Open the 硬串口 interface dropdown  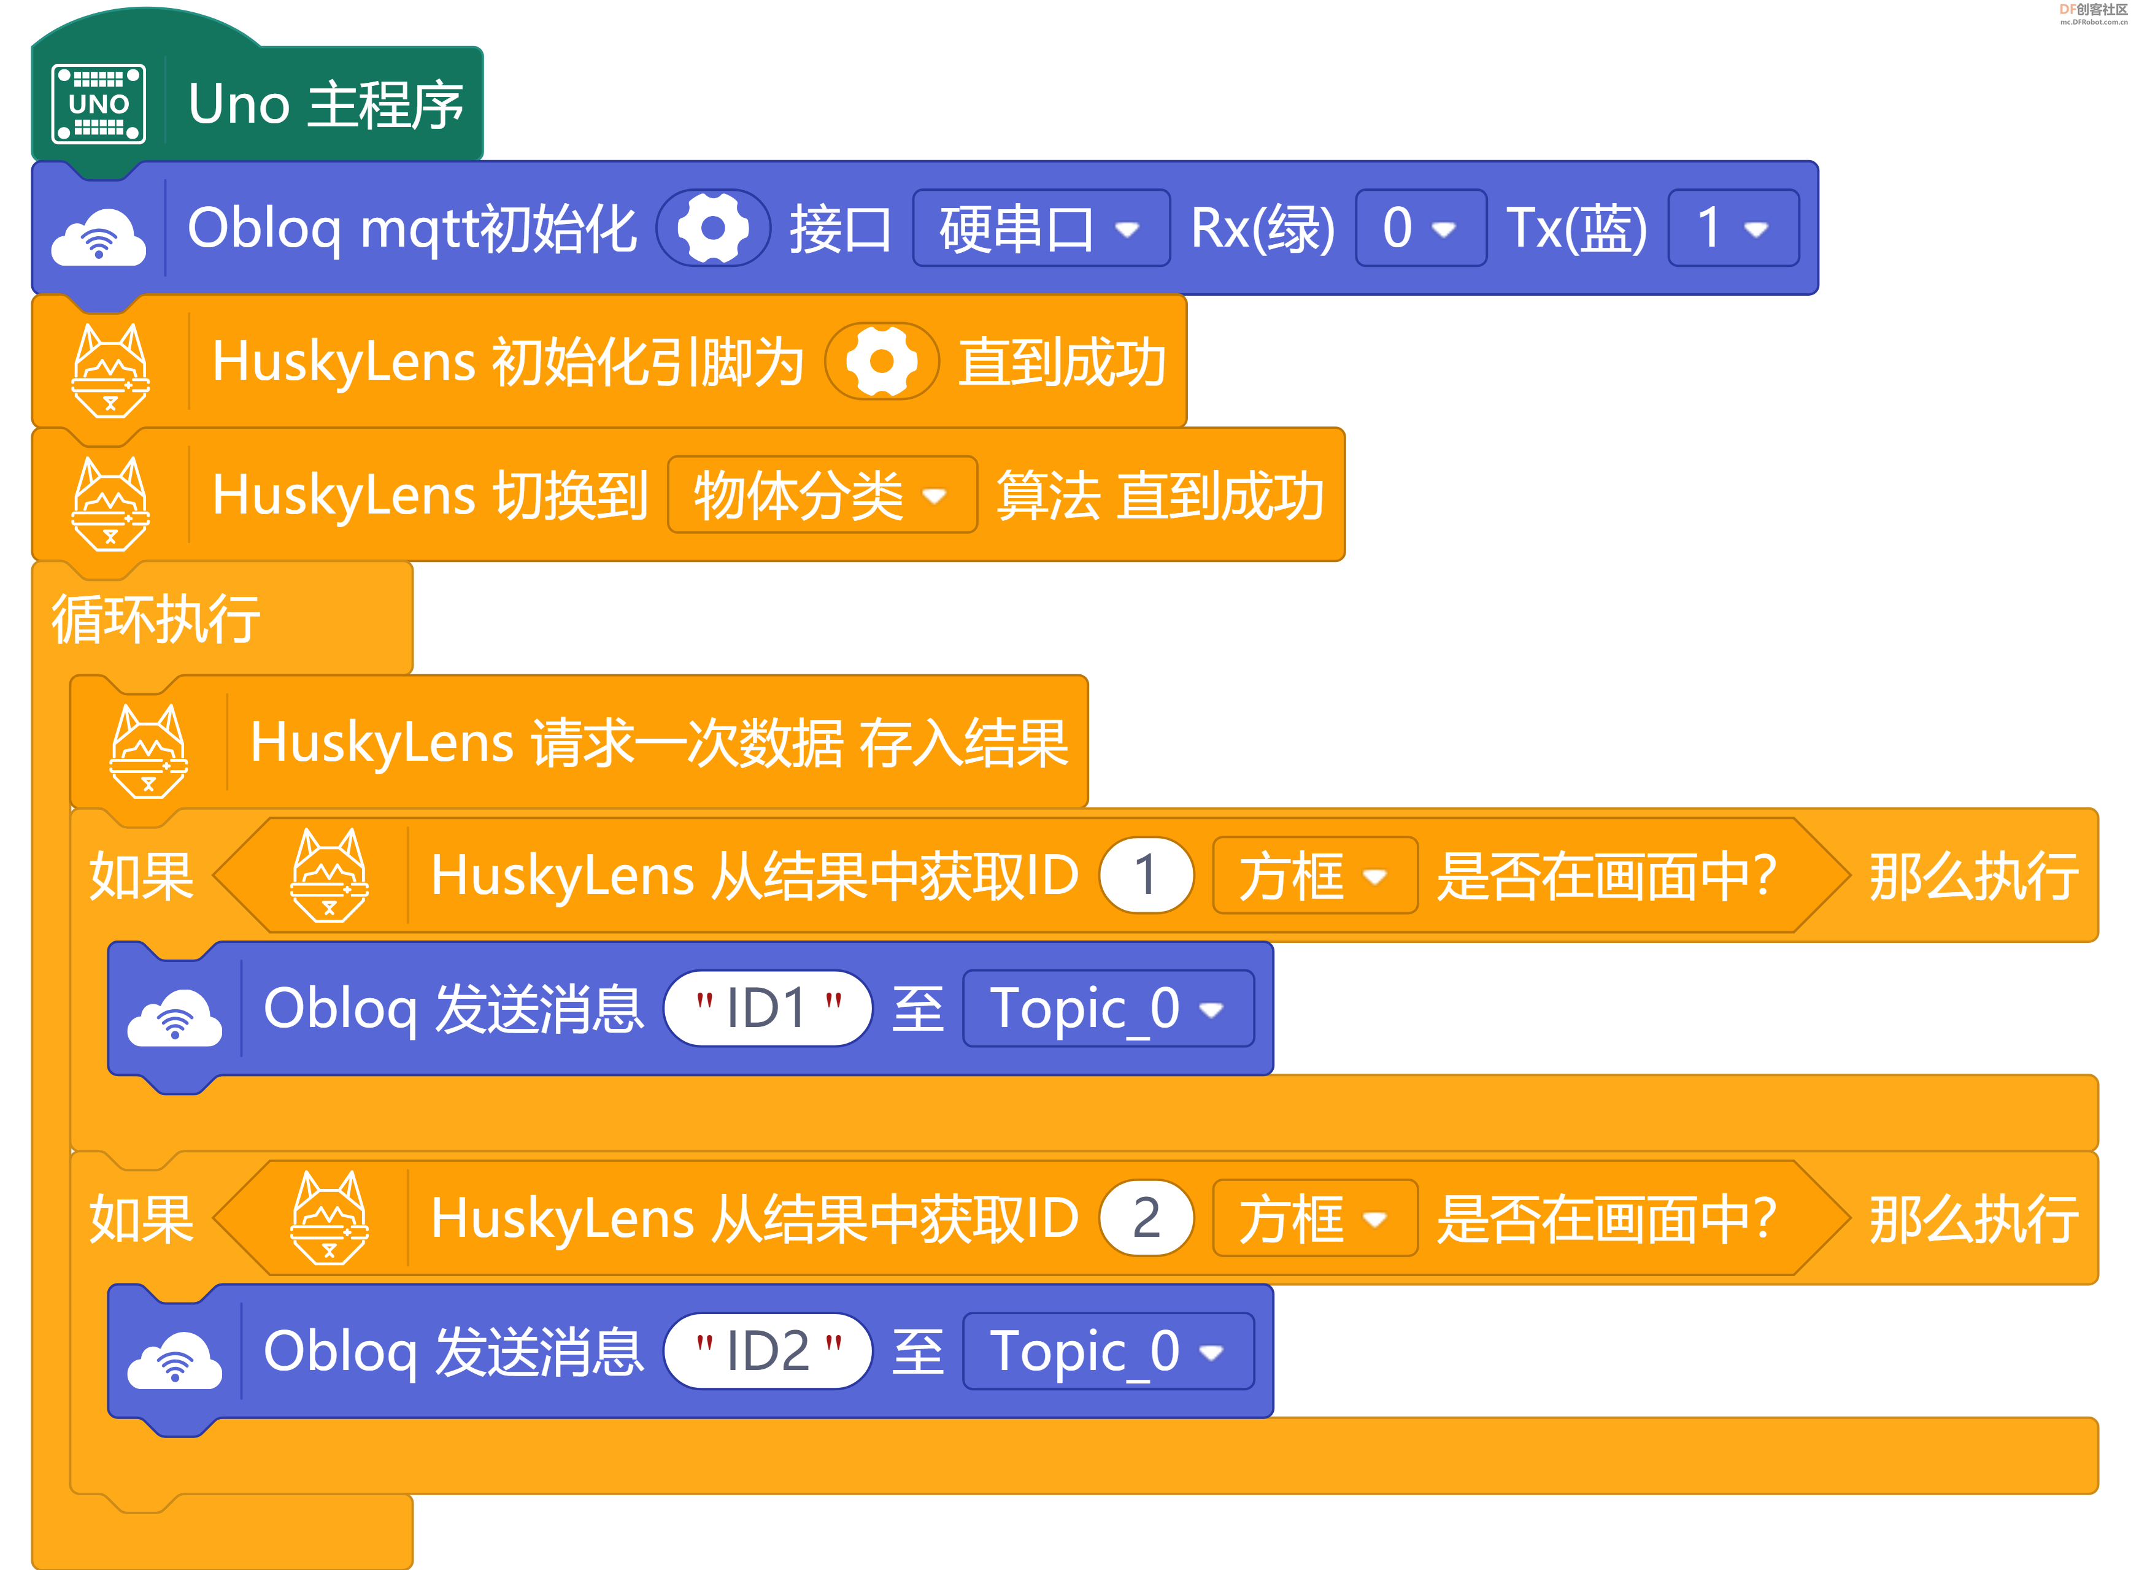click(x=1041, y=228)
